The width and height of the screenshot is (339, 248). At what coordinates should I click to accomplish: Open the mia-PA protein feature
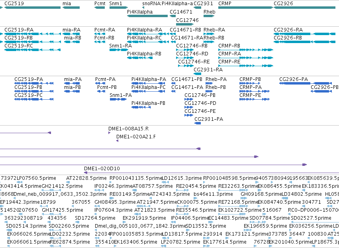[72, 83]
